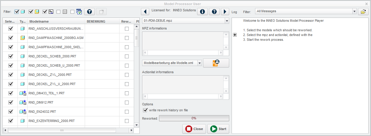
Task: Click the Close button
Action: tap(194, 129)
